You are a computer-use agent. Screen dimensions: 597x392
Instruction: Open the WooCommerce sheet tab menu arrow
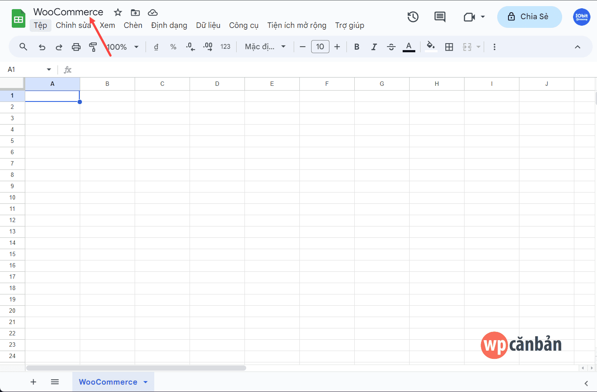tap(145, 382)
